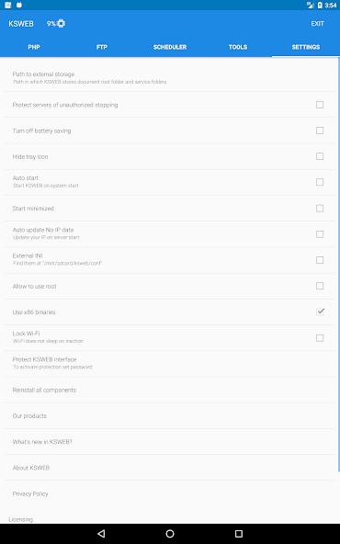Open the recent apps square icon
This screenshot has width=340, height=544.
(x=239, y=534)
